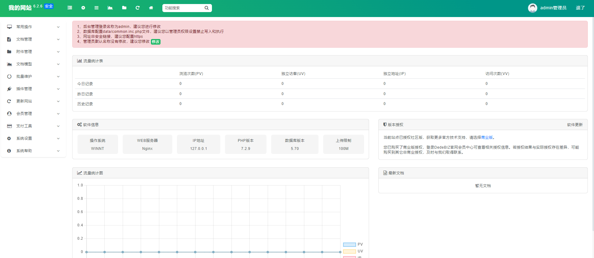The image size is (594, 258).
Task: Click the admin avatar picture
Action: tap(532, 8)
